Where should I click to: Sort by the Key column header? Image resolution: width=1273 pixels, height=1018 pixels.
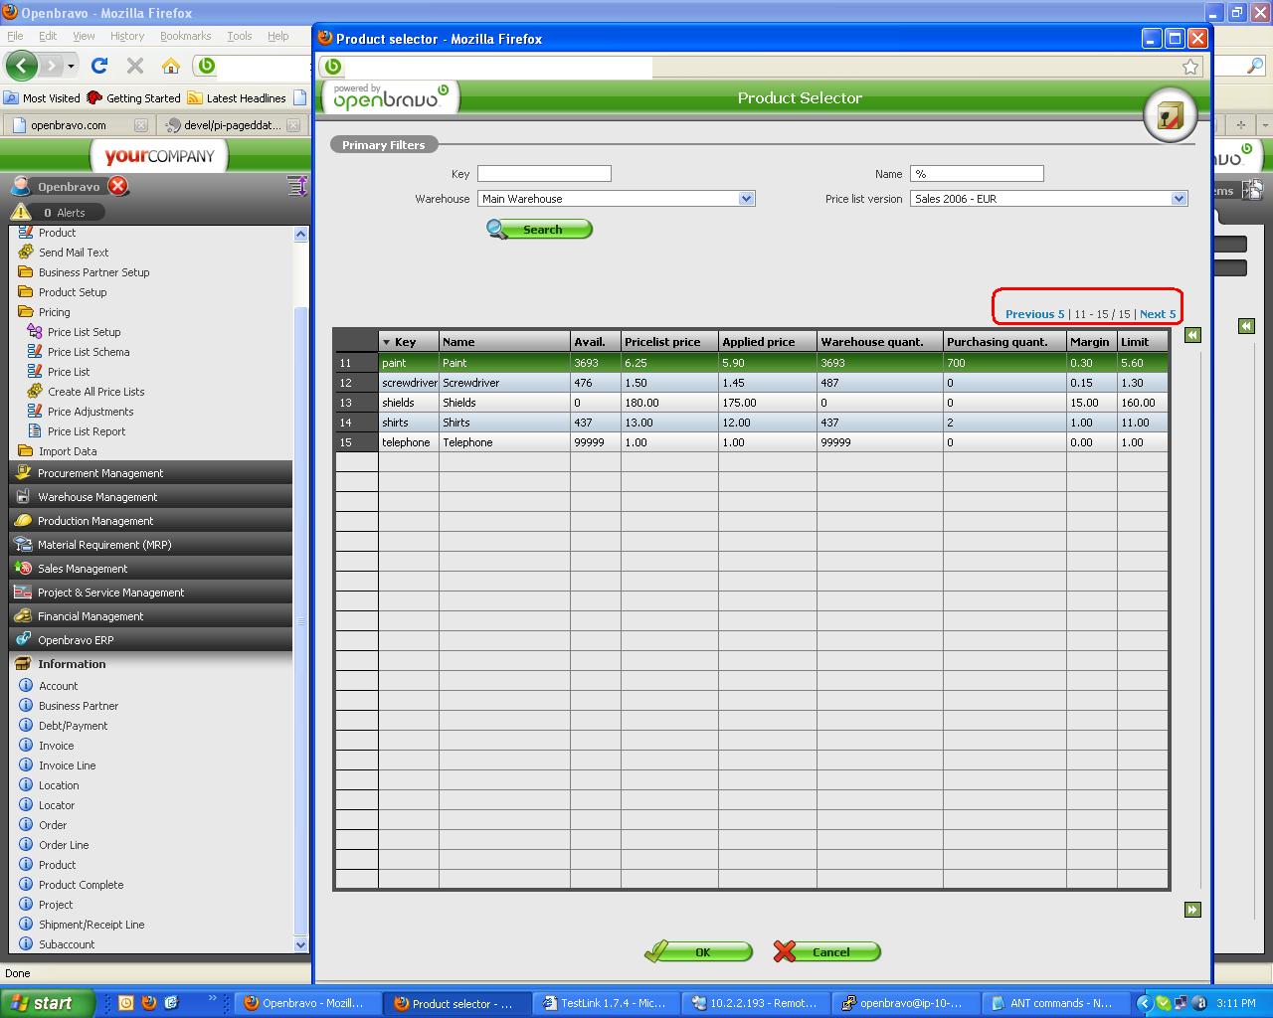pyautogui.click(x=406, y=342)
